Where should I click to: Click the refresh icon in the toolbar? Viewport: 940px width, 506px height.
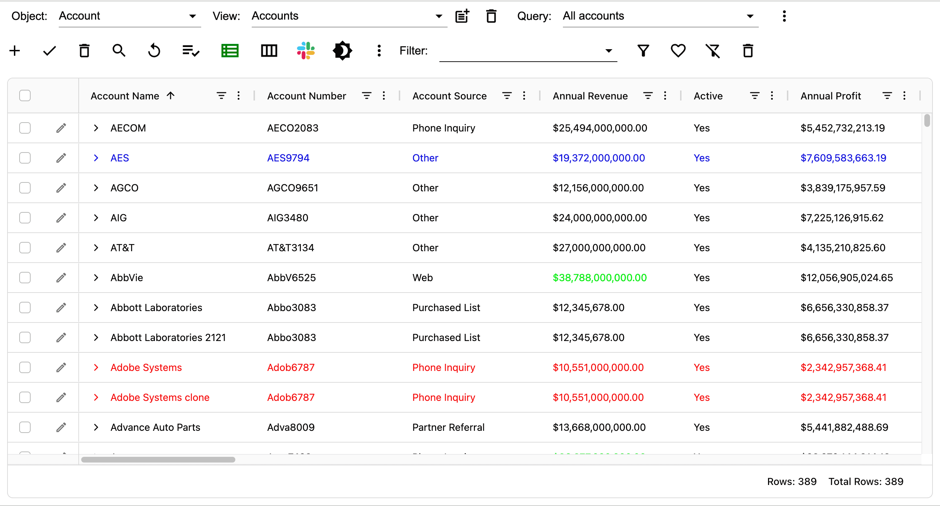click(154, 51)
